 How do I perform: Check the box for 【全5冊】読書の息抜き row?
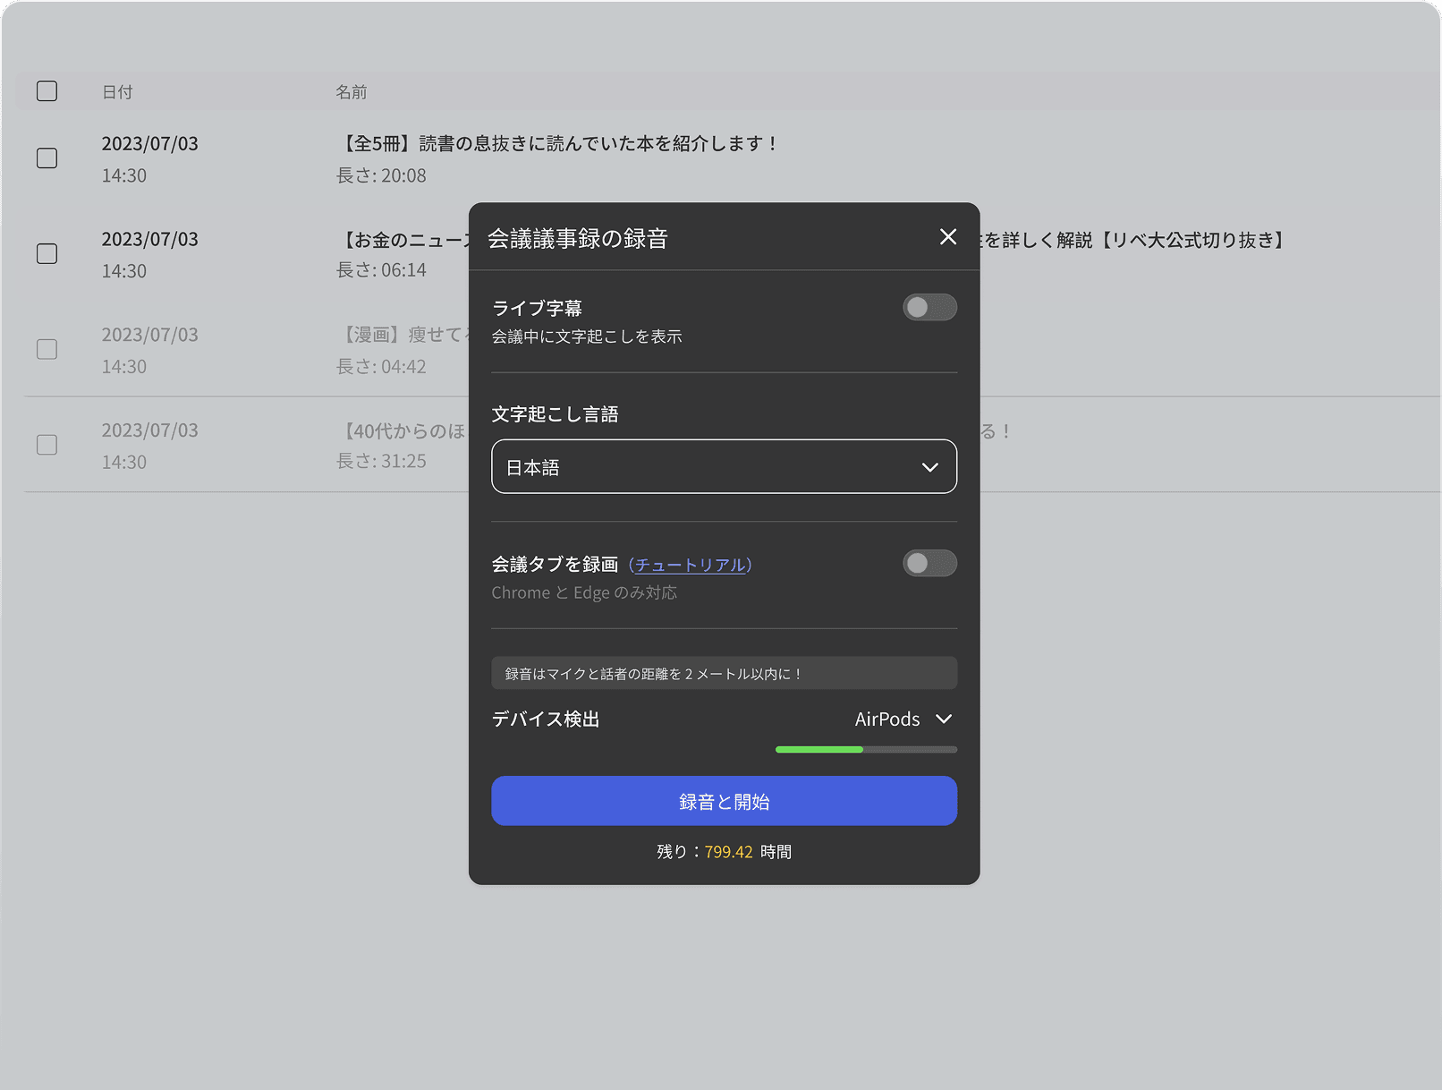point(47,158)
